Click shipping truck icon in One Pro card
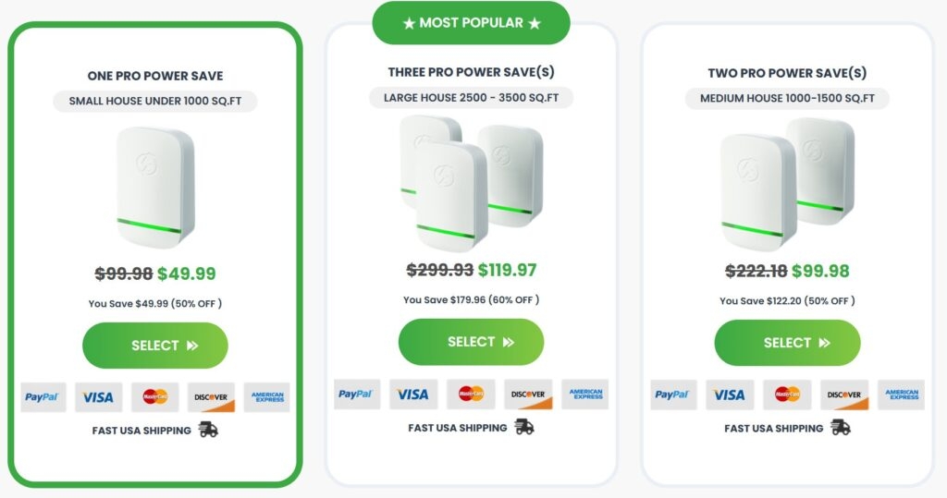 [208, 430]
